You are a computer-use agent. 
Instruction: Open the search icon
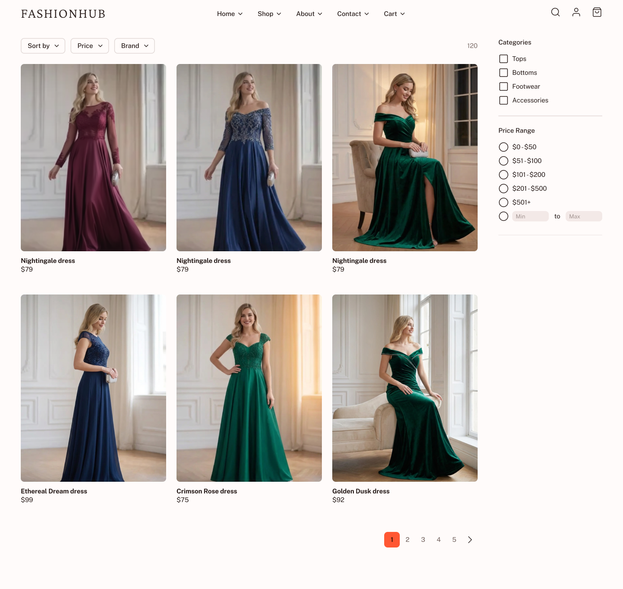[556, 13]
